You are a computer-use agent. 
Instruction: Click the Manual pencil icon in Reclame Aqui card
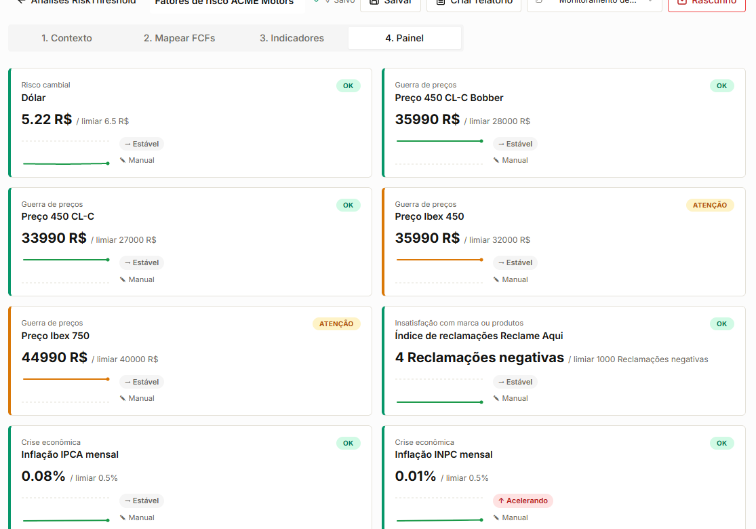[496, 398]
